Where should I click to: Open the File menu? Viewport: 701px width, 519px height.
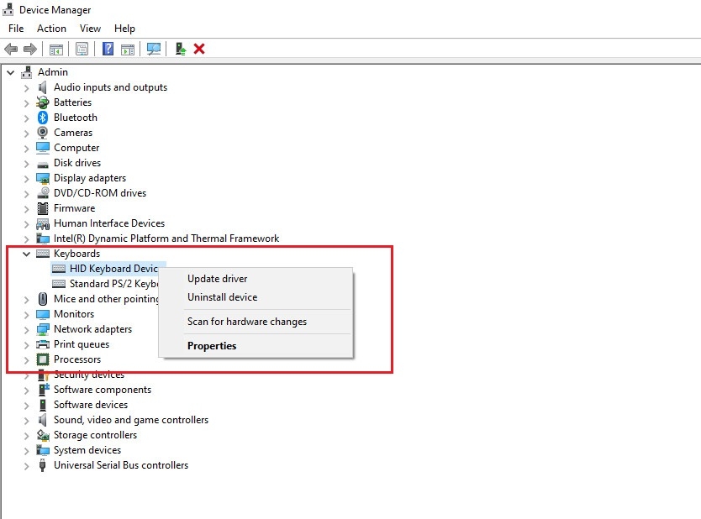coord(16,29)
